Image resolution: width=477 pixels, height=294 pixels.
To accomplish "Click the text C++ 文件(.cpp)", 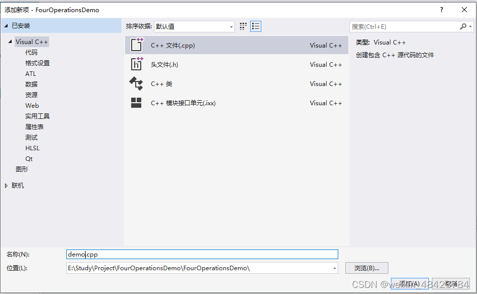I will coord(173,46).
